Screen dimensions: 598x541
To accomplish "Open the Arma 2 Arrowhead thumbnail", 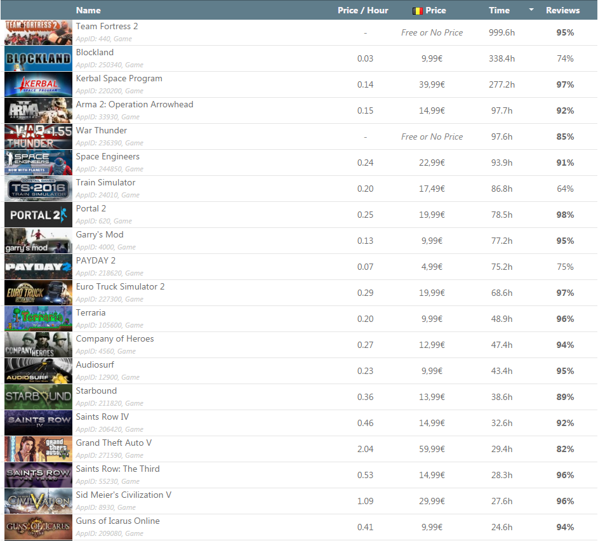I will pyautogui.click(x=38, y=110).
